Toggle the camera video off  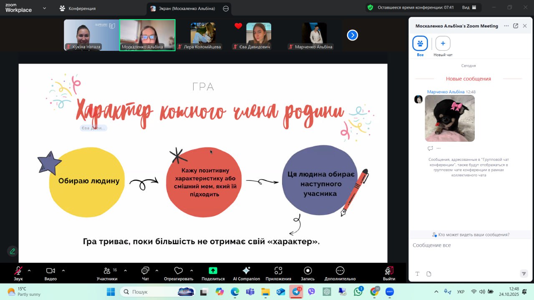pos(50,271)
